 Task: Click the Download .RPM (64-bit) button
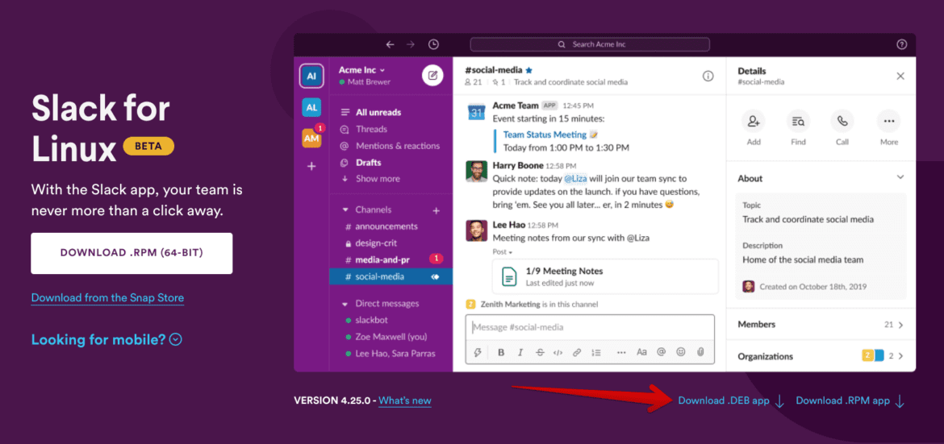pyautogui.click(x=132, y=253)
